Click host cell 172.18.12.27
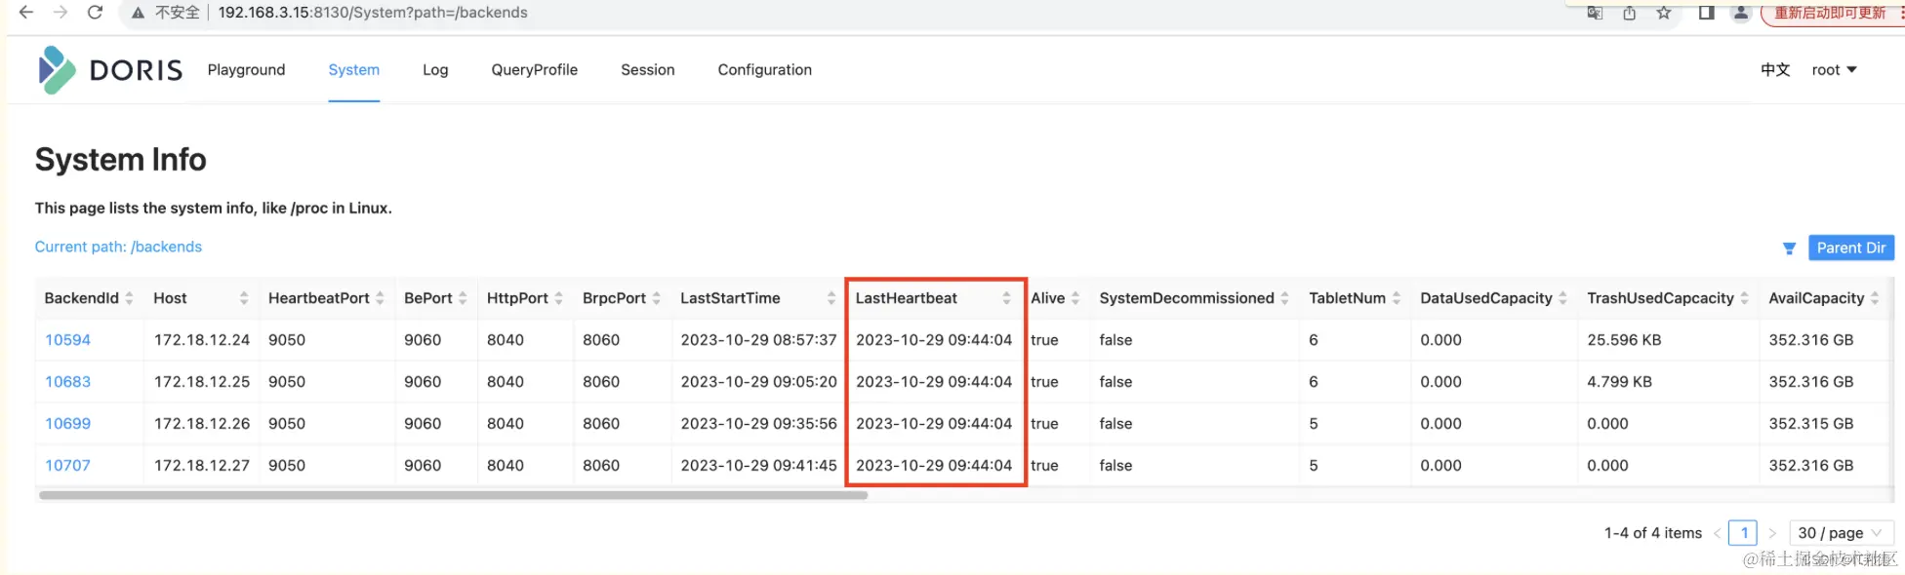Screen dimensions: 1905x575 coord(202,466)
